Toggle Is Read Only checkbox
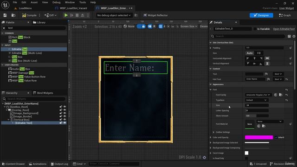297x167 pixels. point(246,158)
